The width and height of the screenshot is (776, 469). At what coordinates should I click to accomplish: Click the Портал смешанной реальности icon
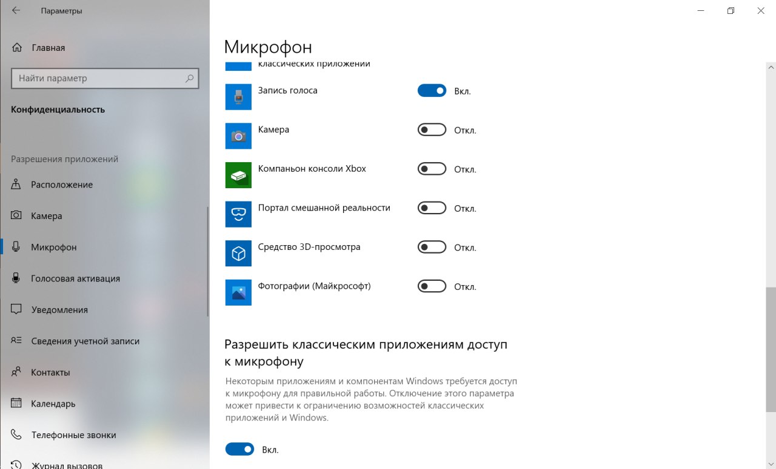pyautogui.click(x=238, y=214)
